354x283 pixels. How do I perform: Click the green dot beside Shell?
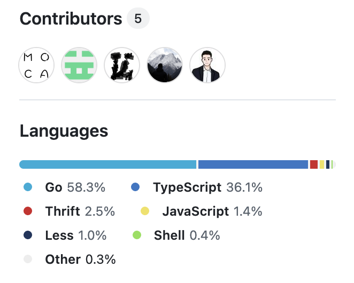[x=137, y=235]
